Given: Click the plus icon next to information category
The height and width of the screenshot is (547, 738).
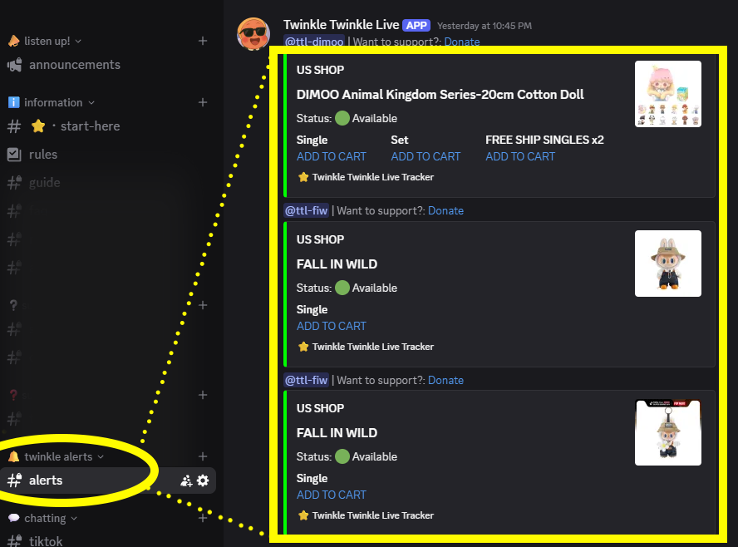Looking at the screenshot, I should point(202,102).
